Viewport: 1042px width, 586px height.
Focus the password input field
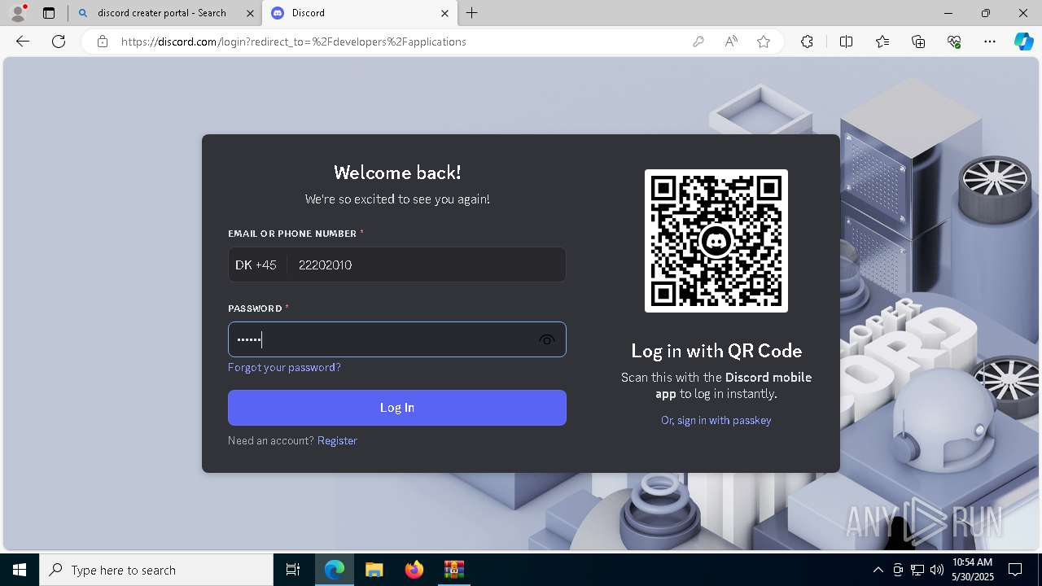(x=397, y=339)
